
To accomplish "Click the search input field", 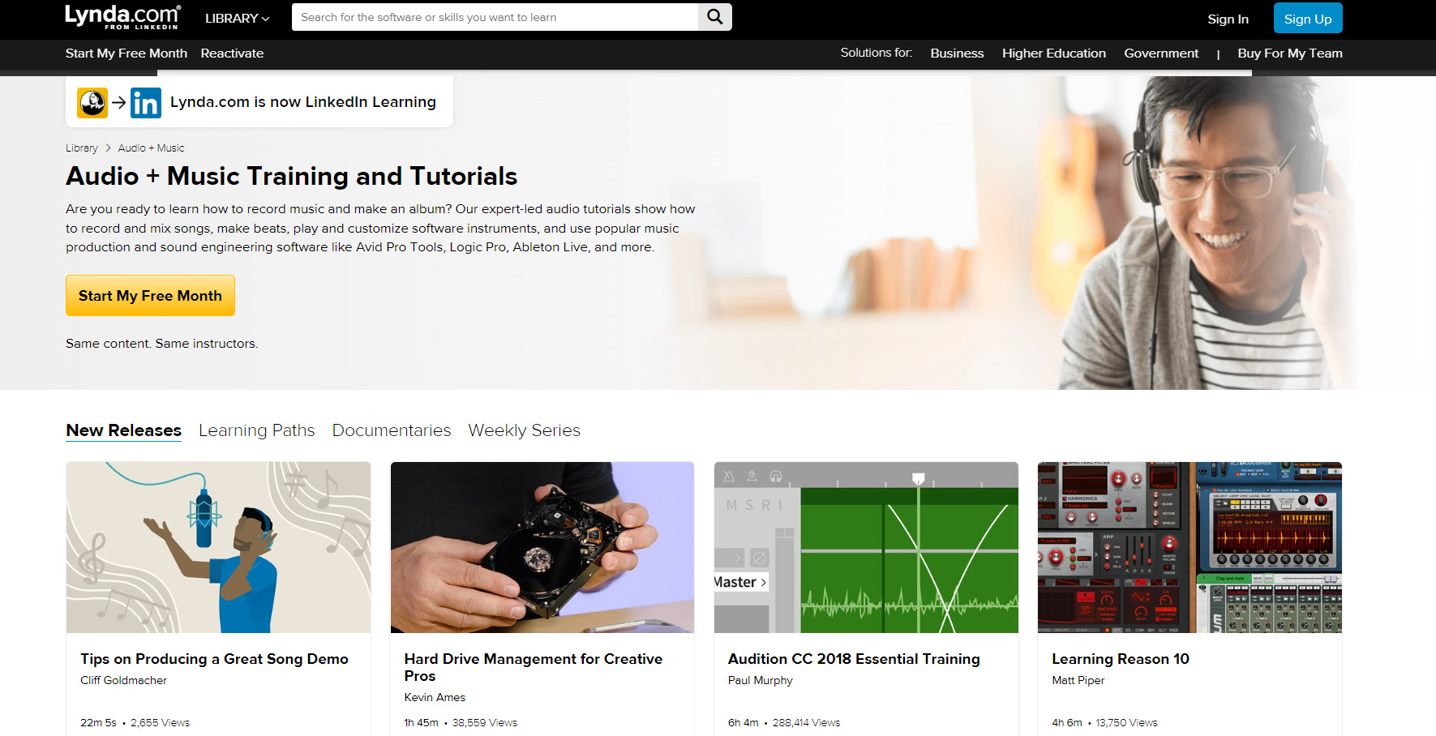I will (495, 17).
